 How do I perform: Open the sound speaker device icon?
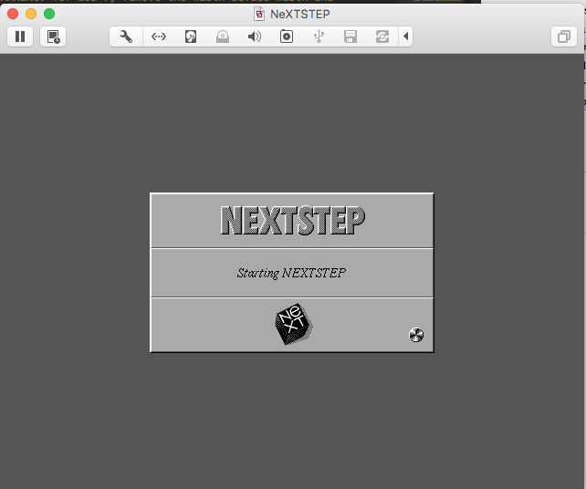pyautogui.click(x=255, y=36)
